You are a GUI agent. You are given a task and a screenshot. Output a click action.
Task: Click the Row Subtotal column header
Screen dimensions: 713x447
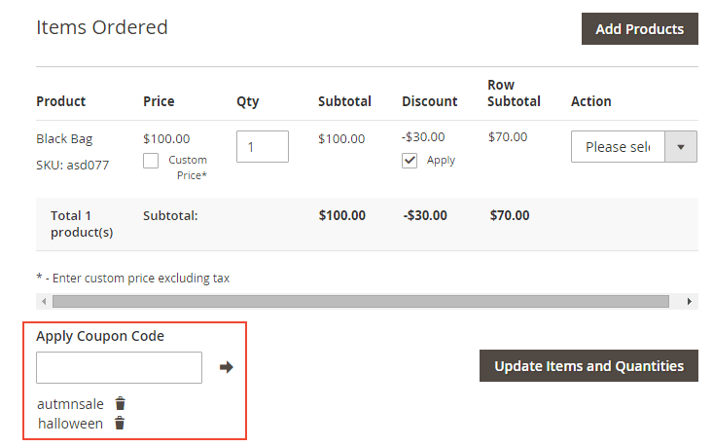(x=514, y=93)
